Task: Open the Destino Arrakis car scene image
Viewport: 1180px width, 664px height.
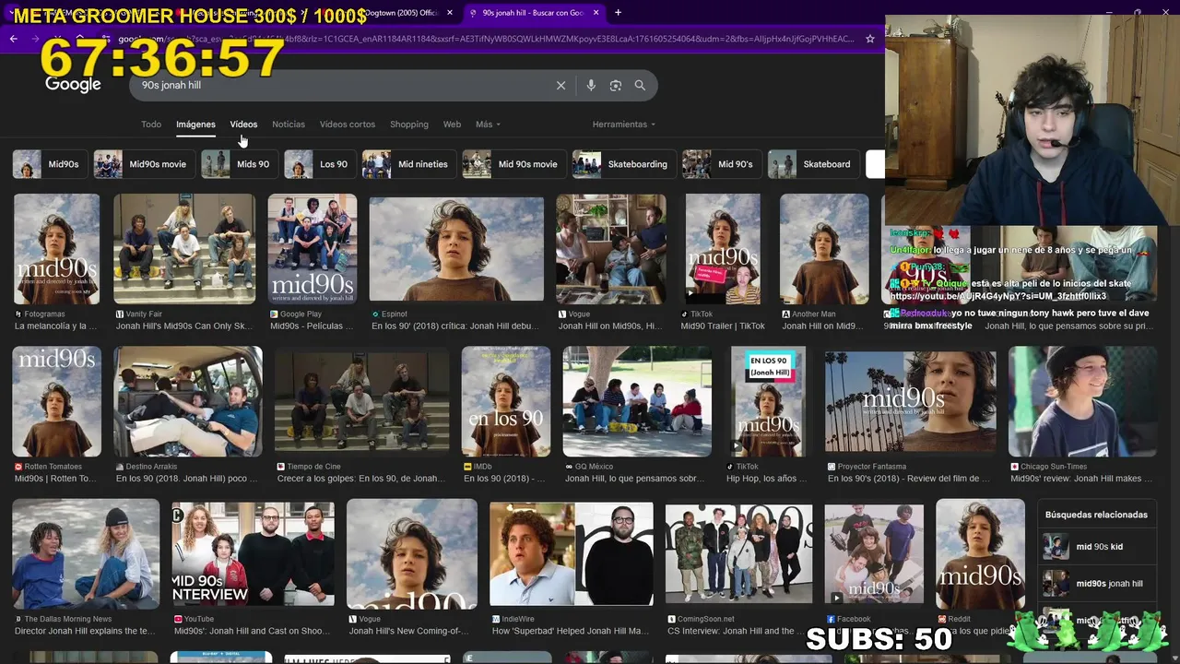Action: coord(188,401)
